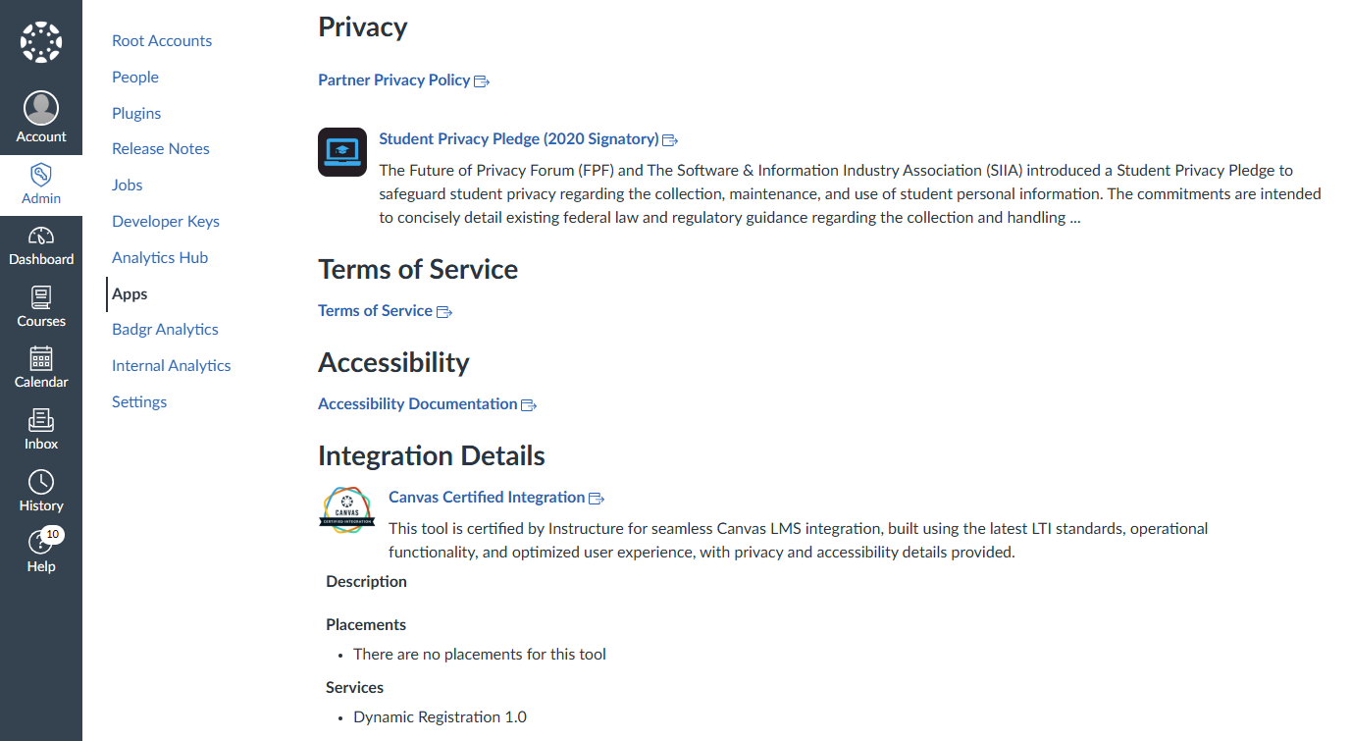1351x741 pixels.
Task: Navigate to Settings in the admin menu
Action: [x=139, y=402]
